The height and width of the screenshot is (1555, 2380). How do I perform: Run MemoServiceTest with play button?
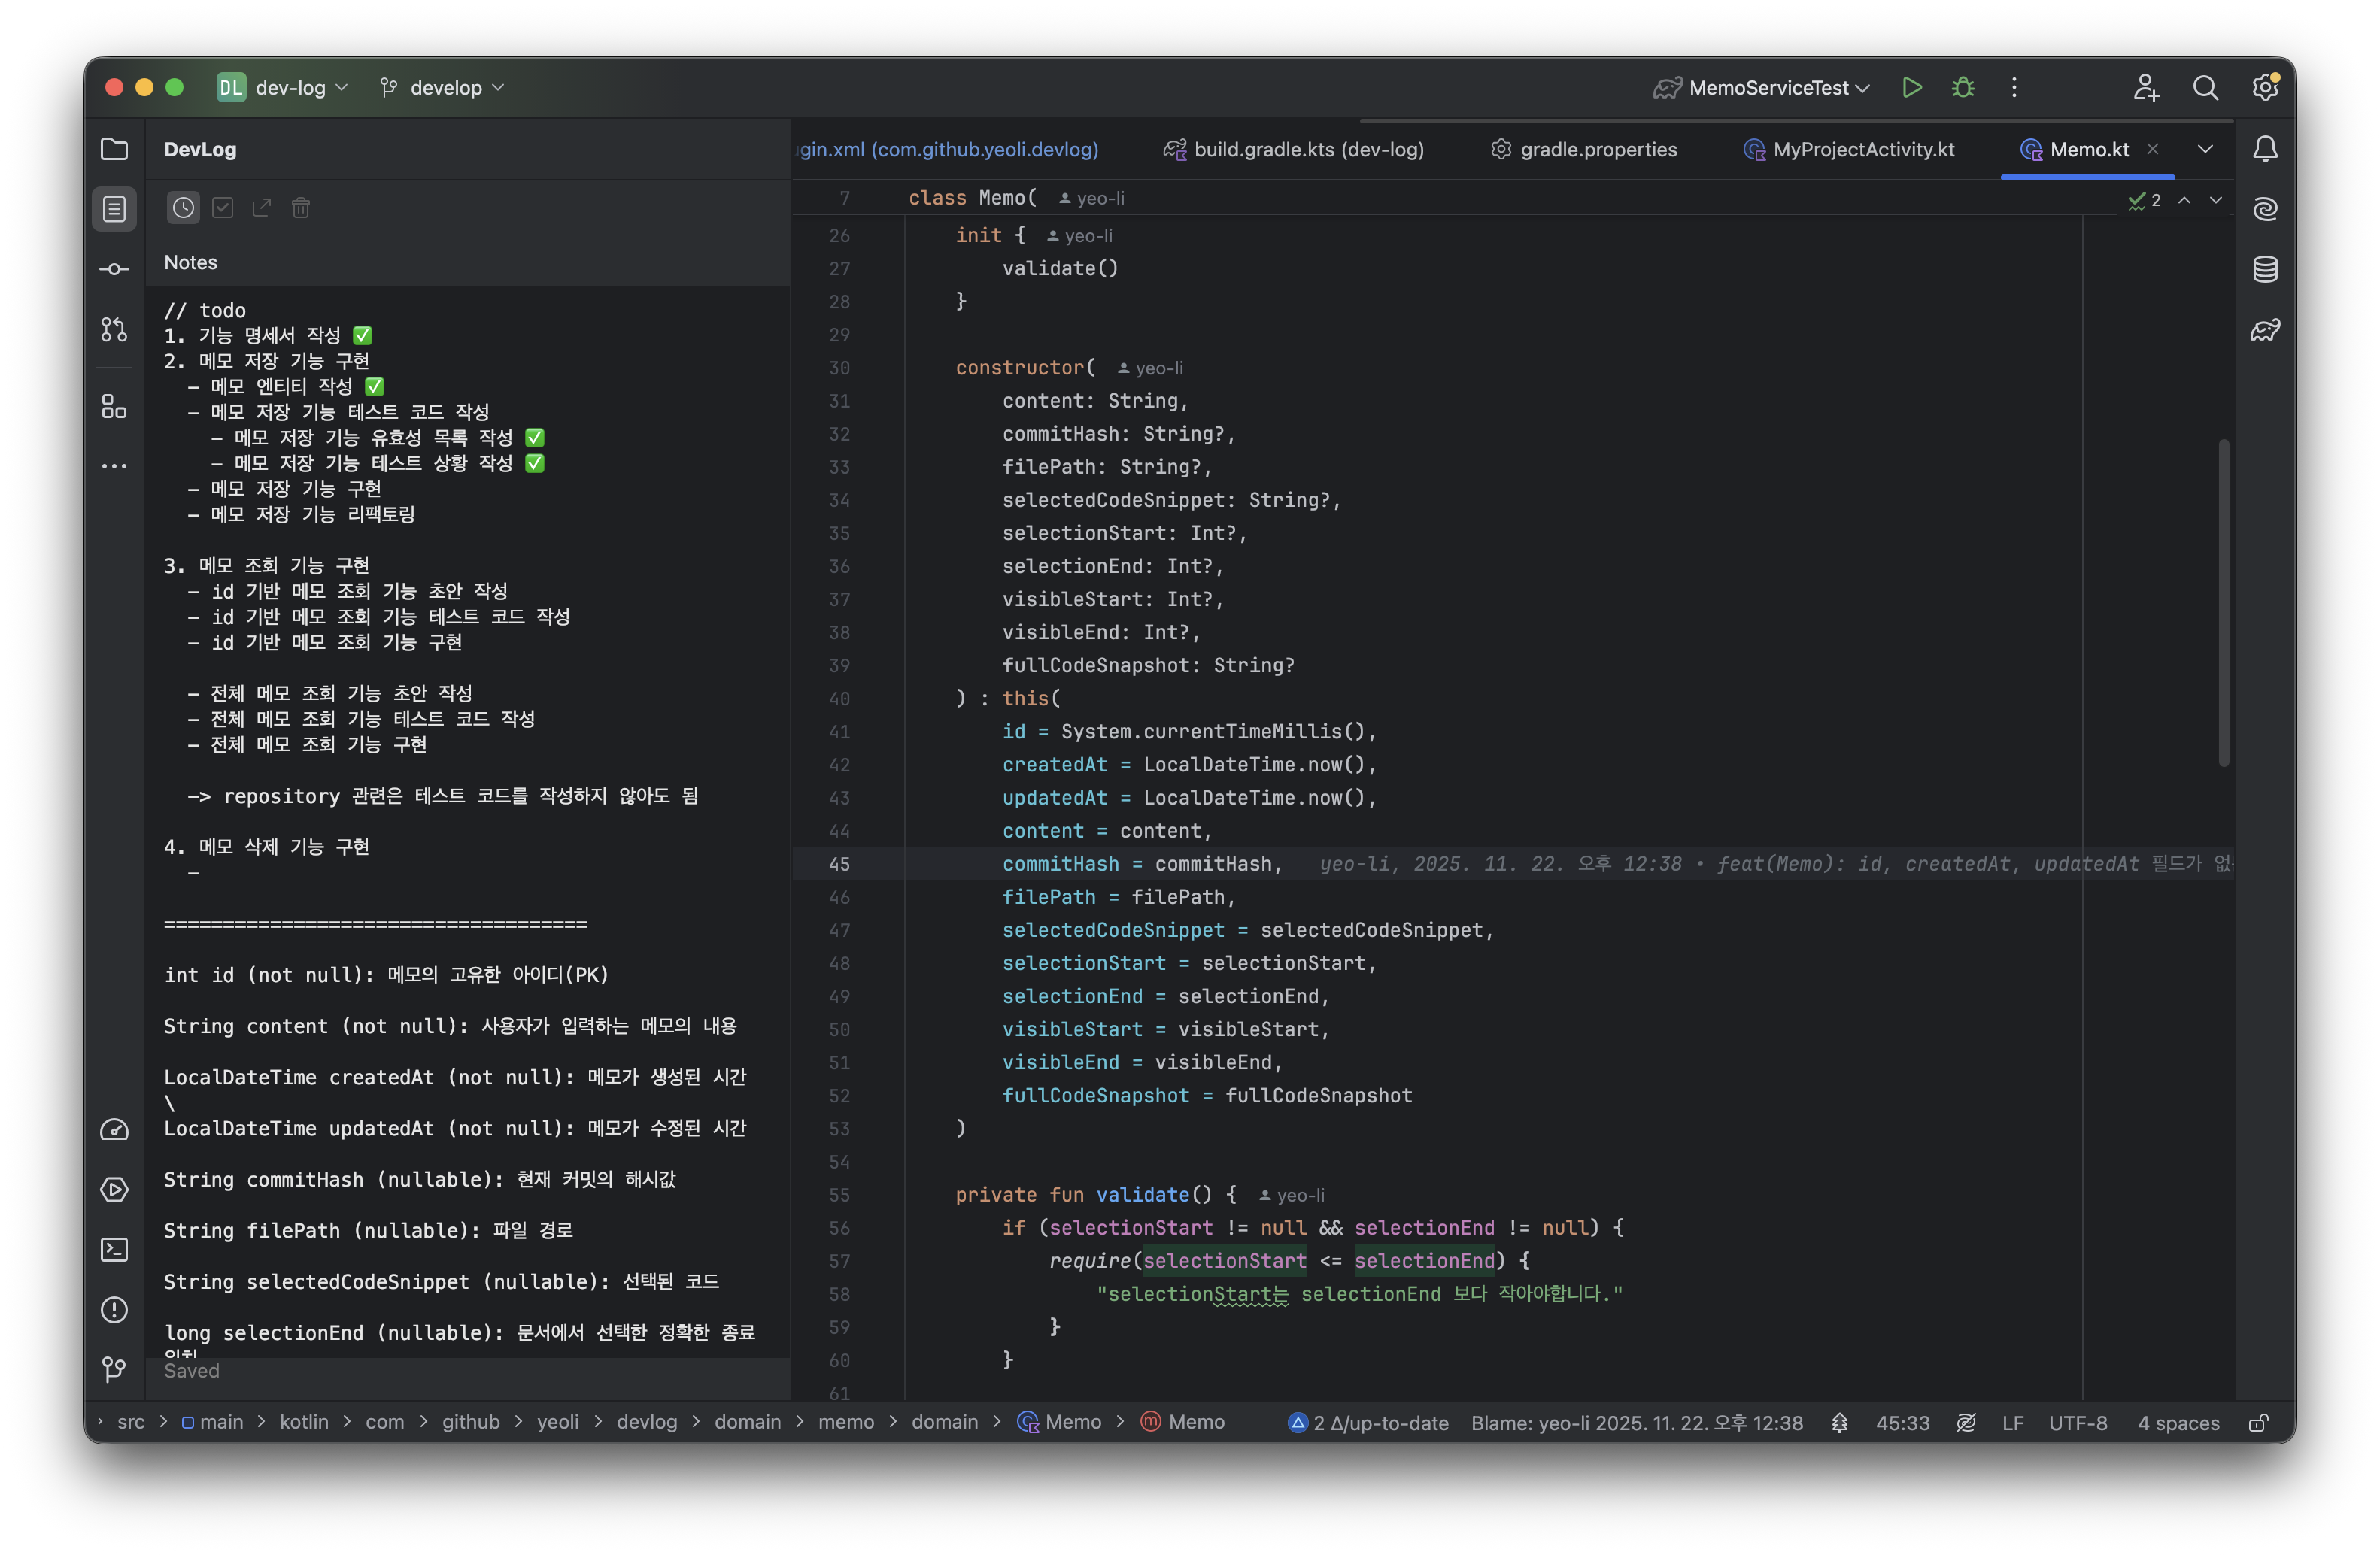click(1911, 88)
